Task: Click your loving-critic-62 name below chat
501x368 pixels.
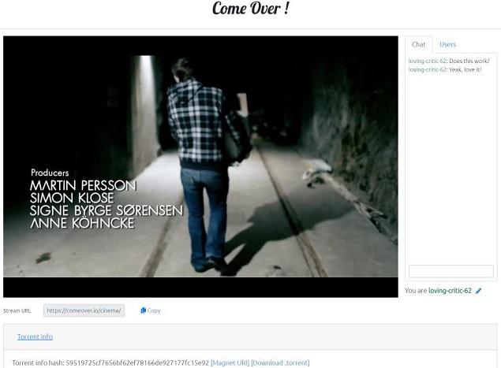Action: pyautogui.click(x=450, y=291)
